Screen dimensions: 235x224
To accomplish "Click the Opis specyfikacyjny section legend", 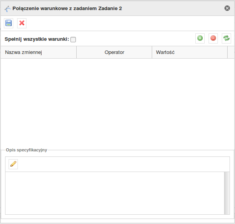I will [x=26, y=150].
